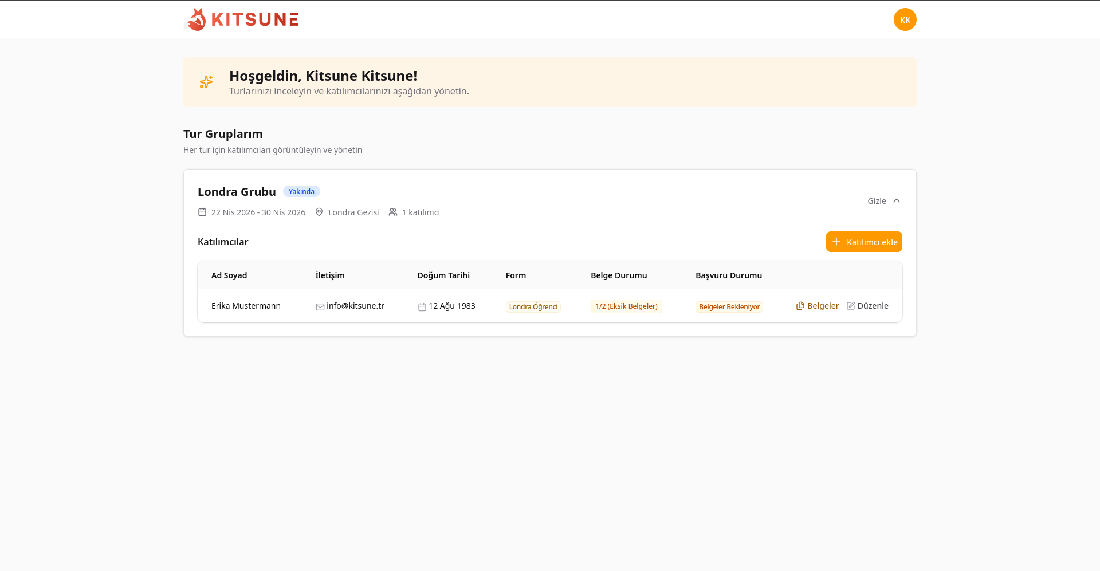Collapse Londra Grubu with the chevron arrow
This screenshot has width=1100, height=571.
897,200
